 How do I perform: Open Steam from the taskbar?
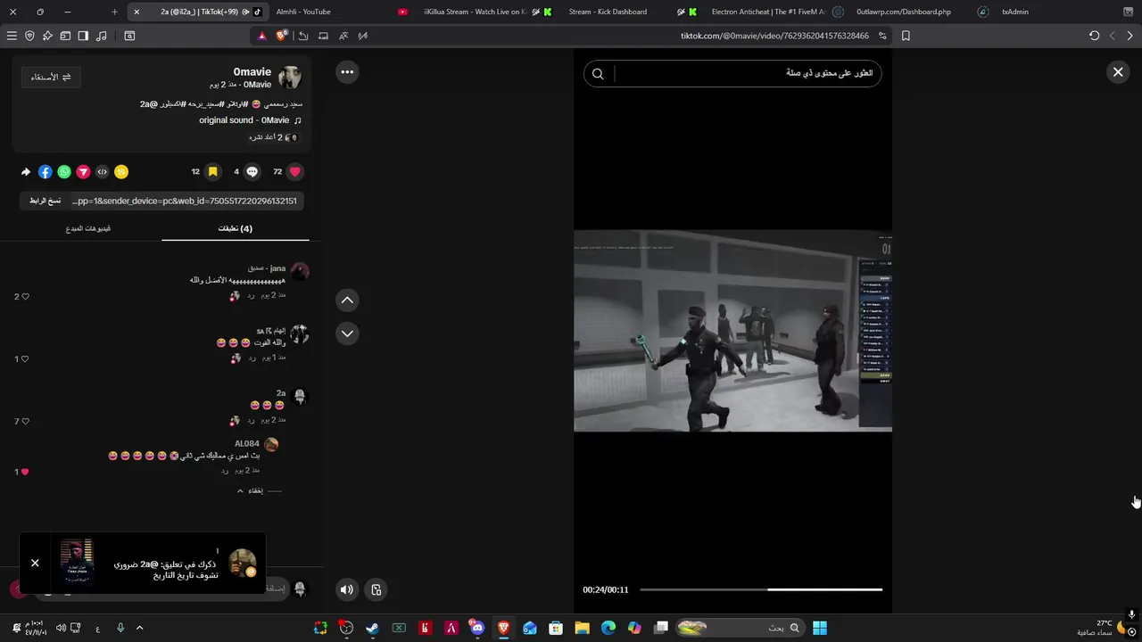[x=372, y=628]
